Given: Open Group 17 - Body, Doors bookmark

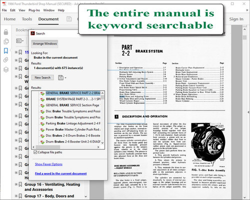Looking at the screenshot, I should pyautogui.click(x=49, y=196).
